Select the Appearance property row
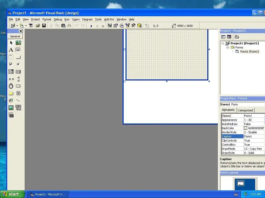This screenshot has width=265, height=198. 243,120
